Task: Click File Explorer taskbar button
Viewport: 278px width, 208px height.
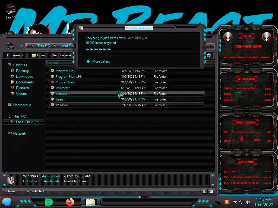Action: click(91, 202)
